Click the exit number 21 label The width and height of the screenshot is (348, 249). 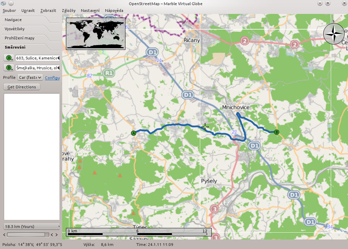coord(234,132)
